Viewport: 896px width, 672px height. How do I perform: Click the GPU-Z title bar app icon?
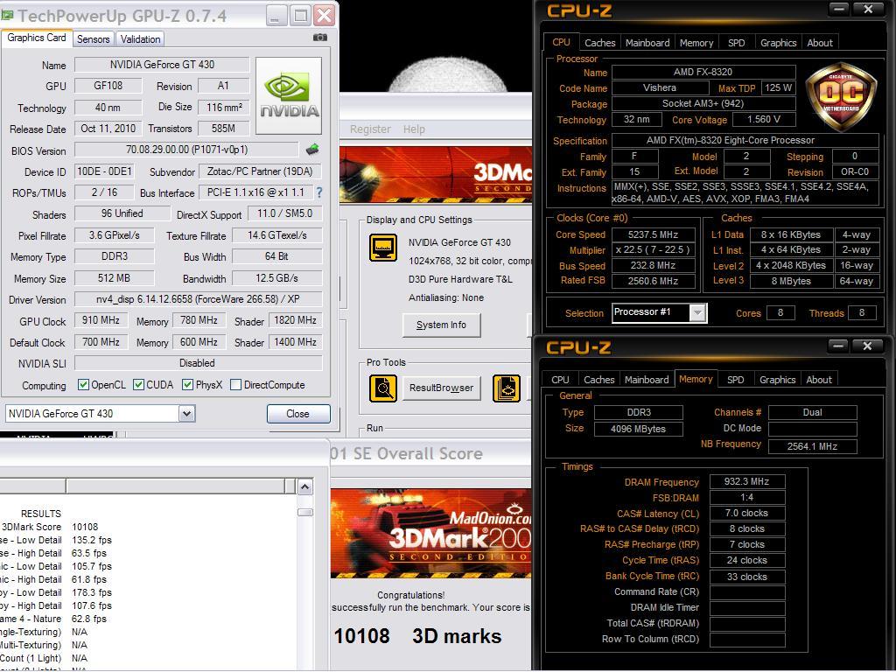(7, 16)
